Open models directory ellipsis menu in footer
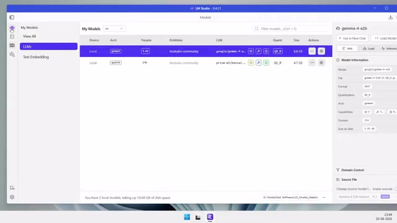 [x=324, y=198]
